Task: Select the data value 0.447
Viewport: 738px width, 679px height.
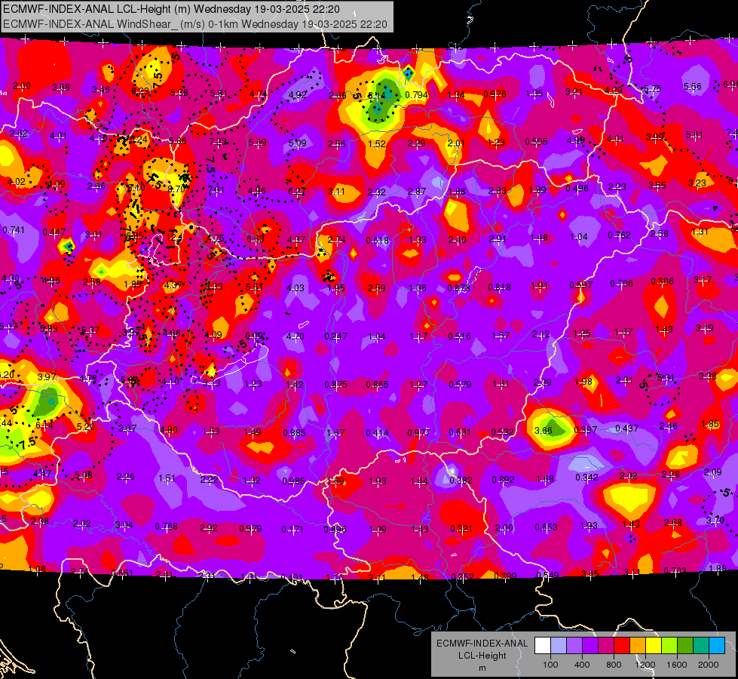Action: 54,232
